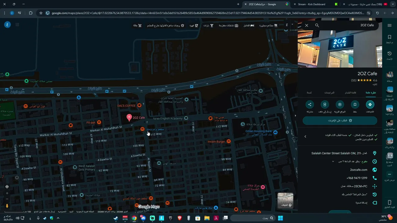397x223 pixels.
Task: Open the 2ozcafe.com website link
Action: (359, 170)
